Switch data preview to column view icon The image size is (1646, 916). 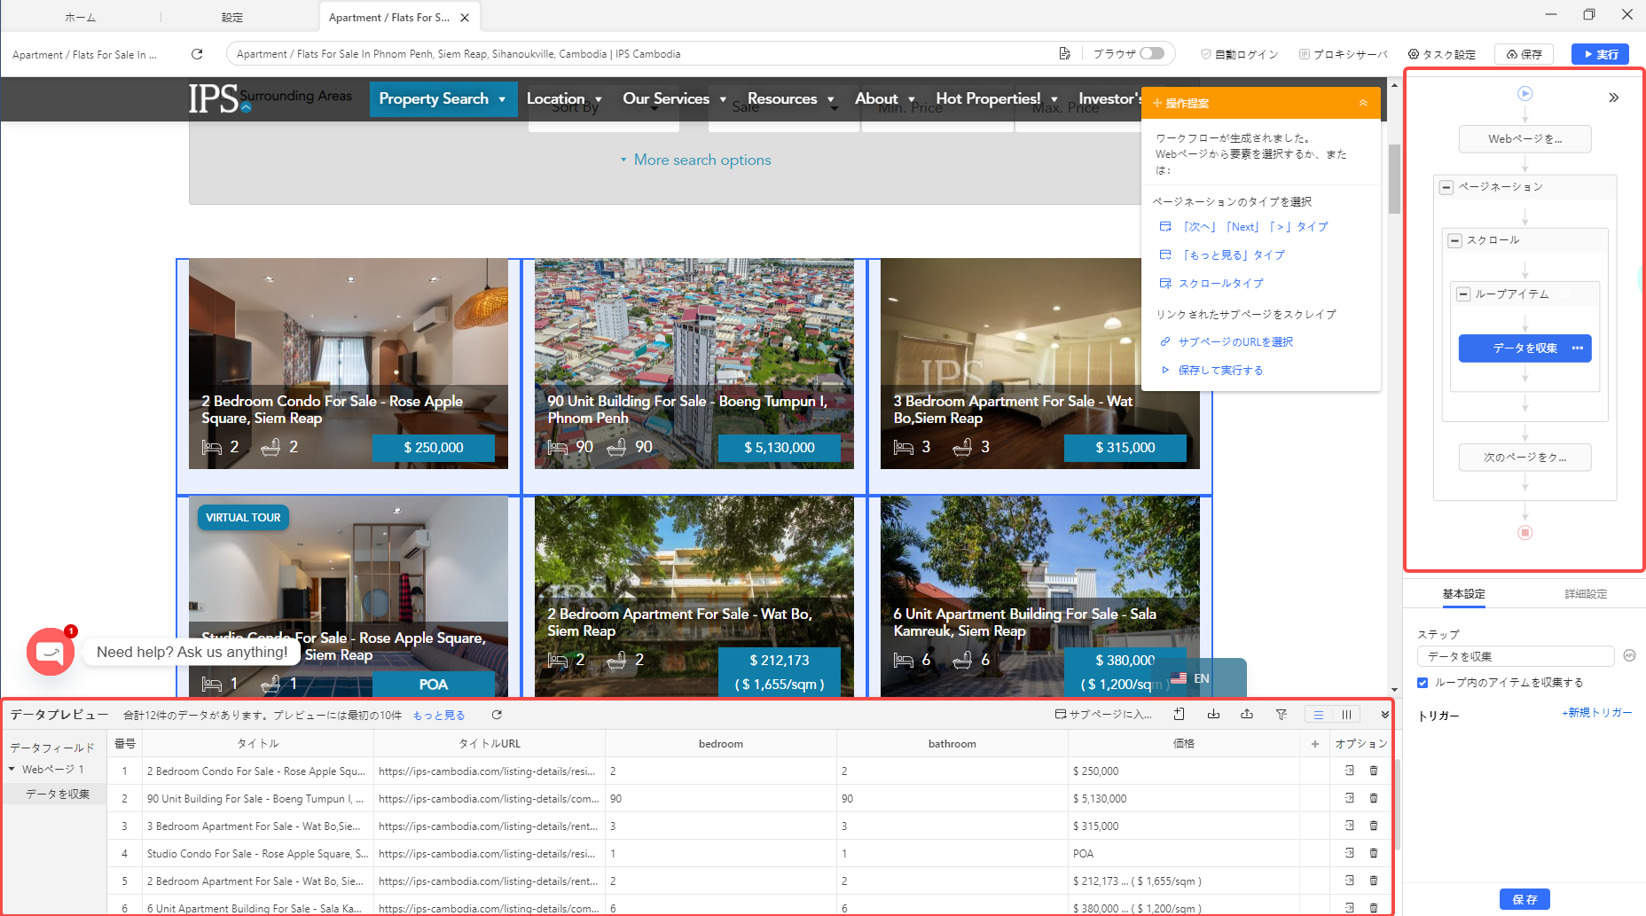(x=1346, y=715)
